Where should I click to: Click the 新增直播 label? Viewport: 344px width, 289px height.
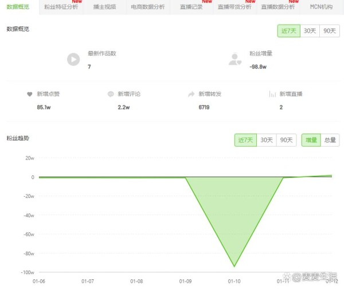[x=291, y=94]
